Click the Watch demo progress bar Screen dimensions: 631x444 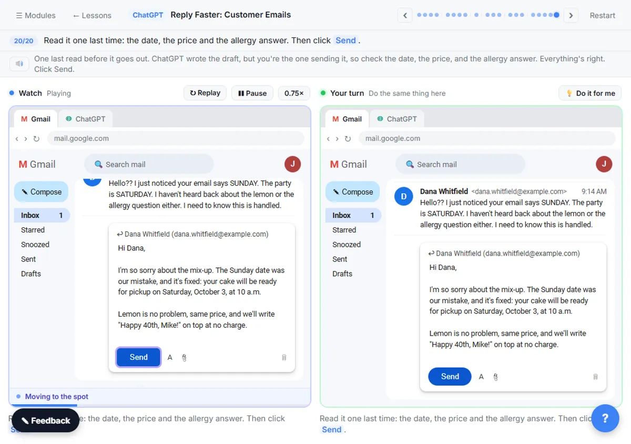tap(160, 405)
